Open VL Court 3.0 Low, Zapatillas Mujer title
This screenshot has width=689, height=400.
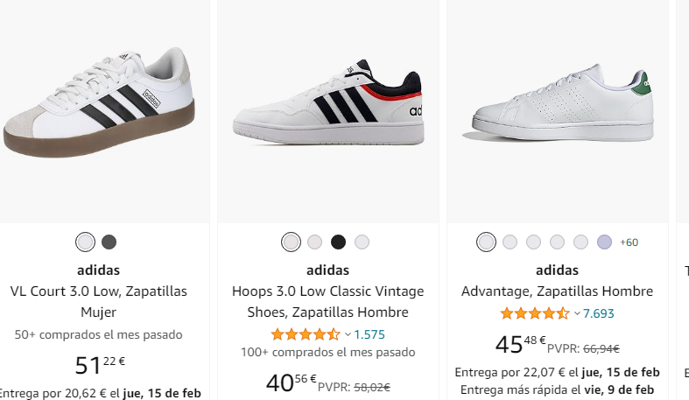coord(99,302)
